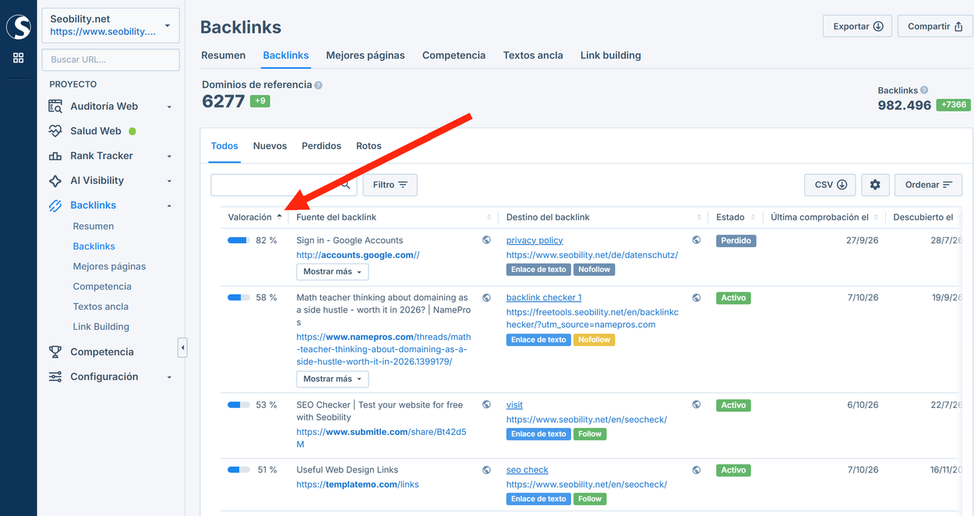Collapse the sidebar with the arrow handle
This screenshot has height=516, width=974.
182,347
